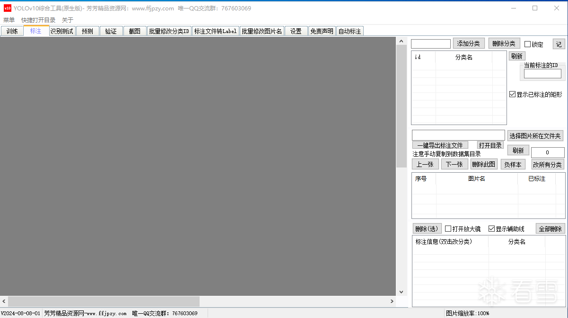This screenshot has width=568, height=318.
Task: Click the 图片名 column header
Action: [x=477, y=179]
